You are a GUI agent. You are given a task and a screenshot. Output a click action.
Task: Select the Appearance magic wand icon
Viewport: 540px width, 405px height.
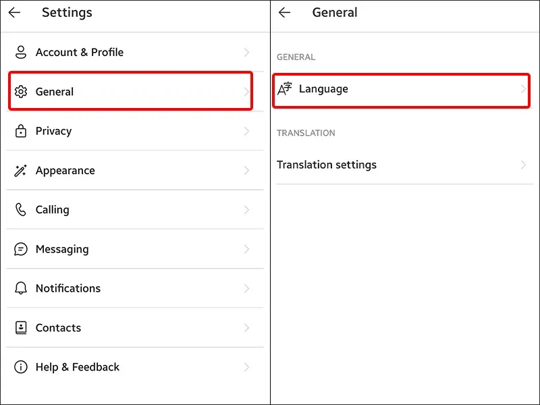(x=20, y=170)
